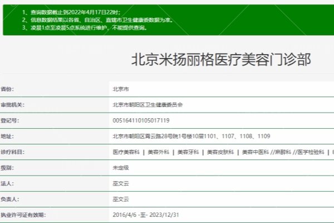This screenshot has width=334, height=223.
Task: Click the 登记号 label
Action: pos(10,120)
